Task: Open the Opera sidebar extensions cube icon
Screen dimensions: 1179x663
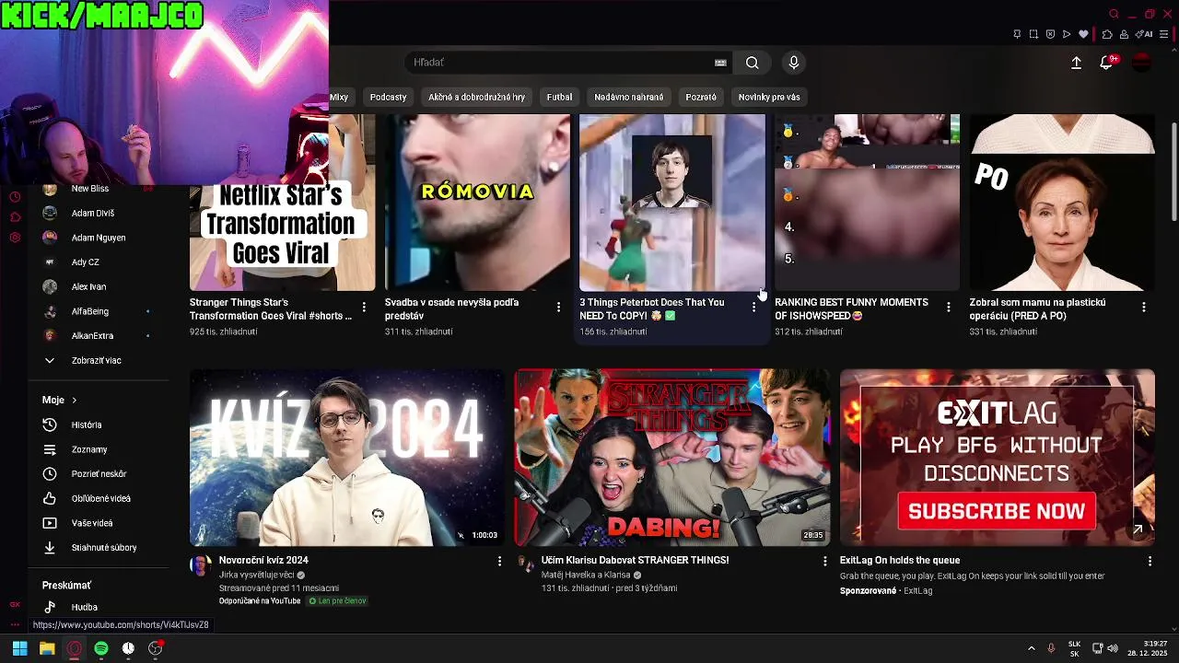Action: click(15, 217)
